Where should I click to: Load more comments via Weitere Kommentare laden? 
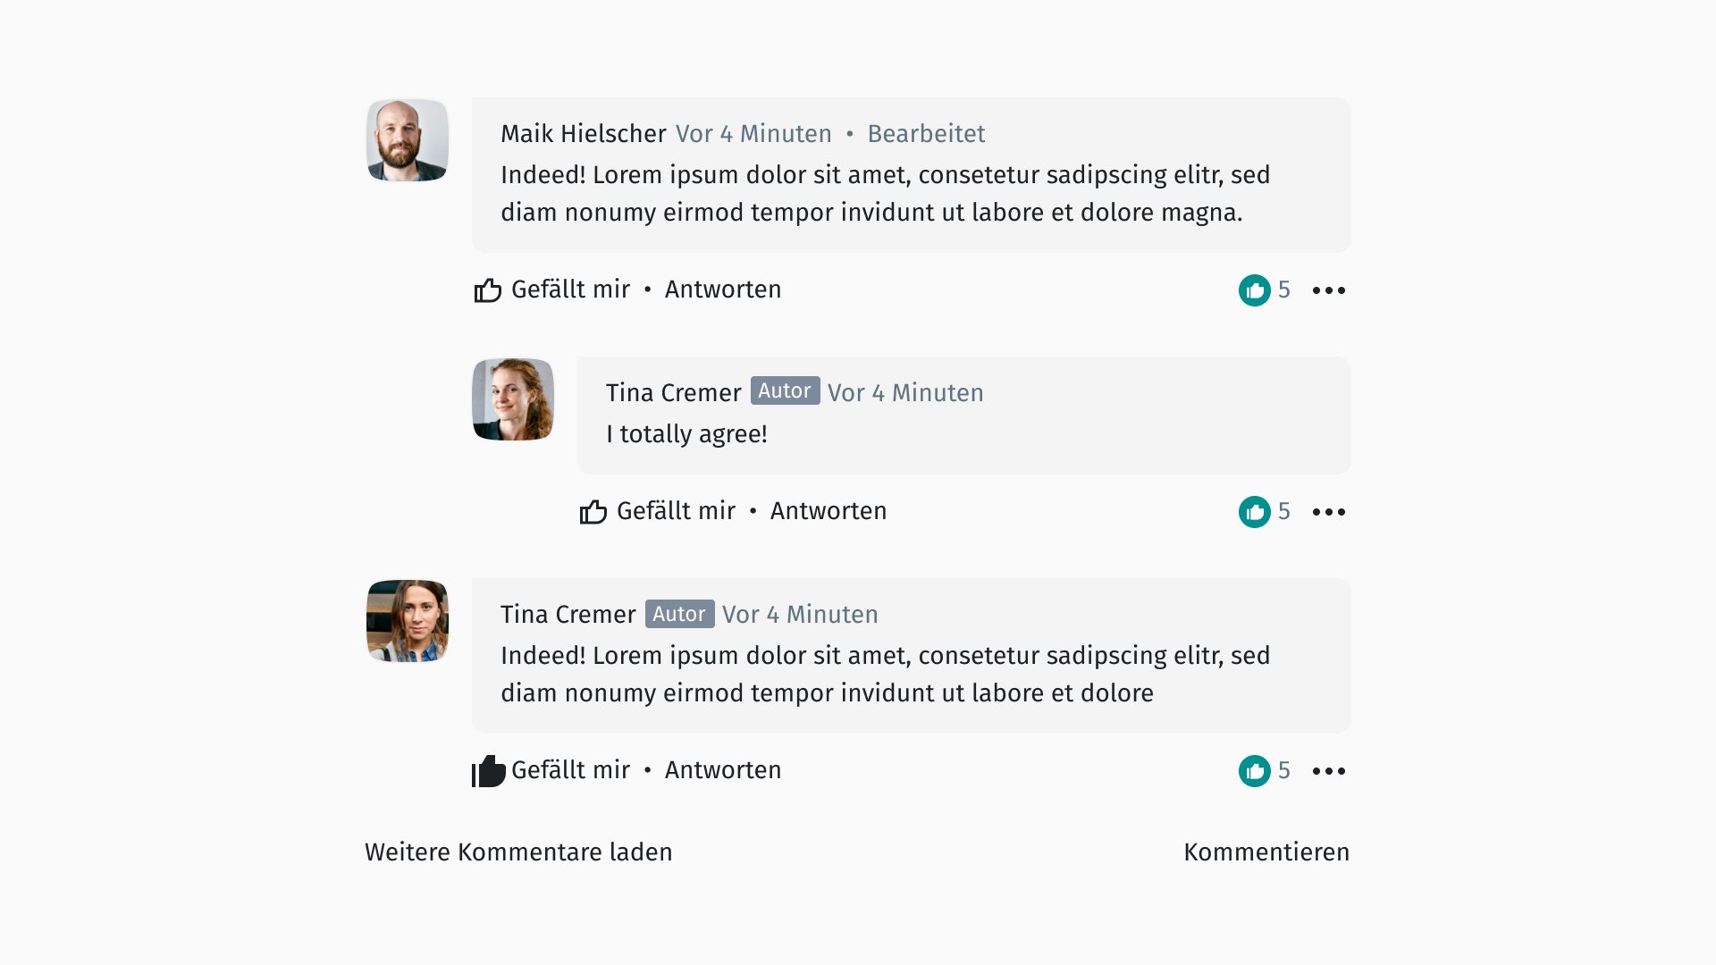coord(518,852)
